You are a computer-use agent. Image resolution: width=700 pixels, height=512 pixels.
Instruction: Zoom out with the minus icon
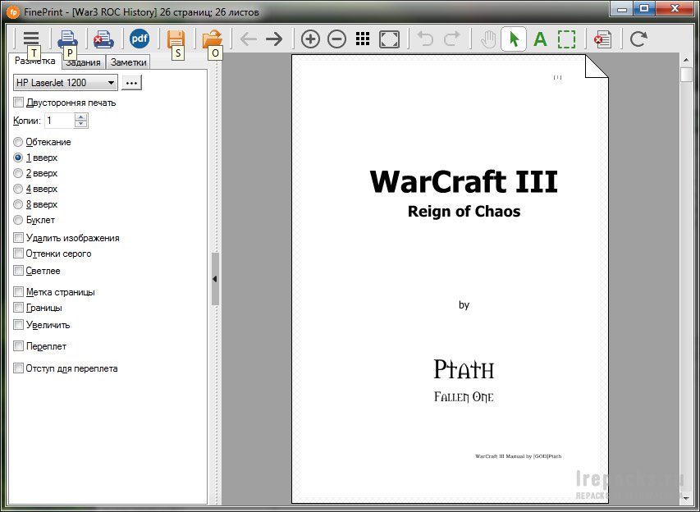click(x=336, y=39)
